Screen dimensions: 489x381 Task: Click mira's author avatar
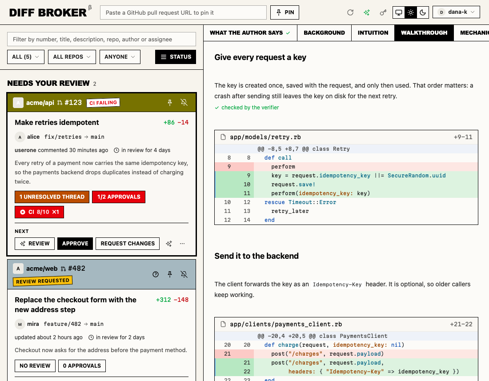[20, 324]
